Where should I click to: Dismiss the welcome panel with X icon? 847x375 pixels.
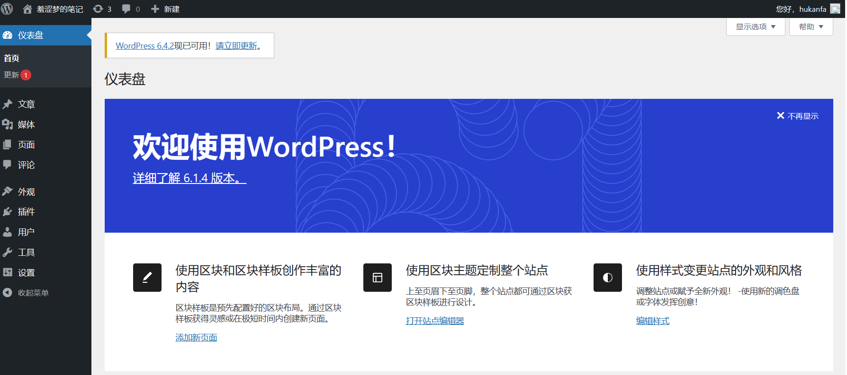781,115
